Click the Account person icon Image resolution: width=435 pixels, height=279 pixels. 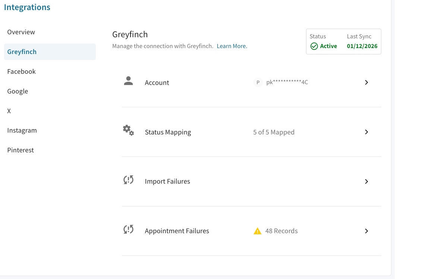click(x=128, y=81)
